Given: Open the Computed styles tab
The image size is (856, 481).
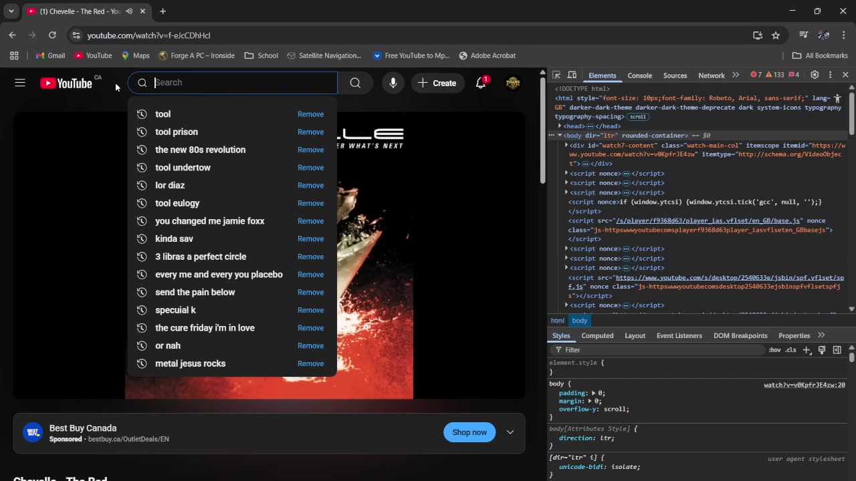Looking at the screenshot, I should click(597, 335).
